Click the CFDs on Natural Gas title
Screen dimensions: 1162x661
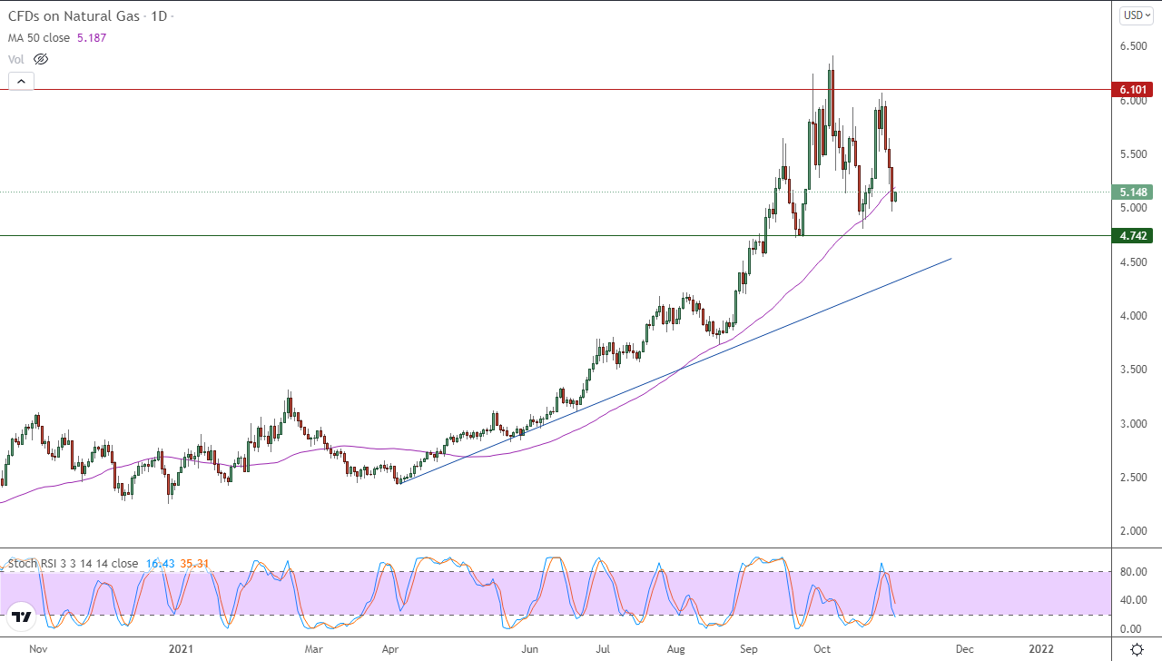(x=75, y=16)
